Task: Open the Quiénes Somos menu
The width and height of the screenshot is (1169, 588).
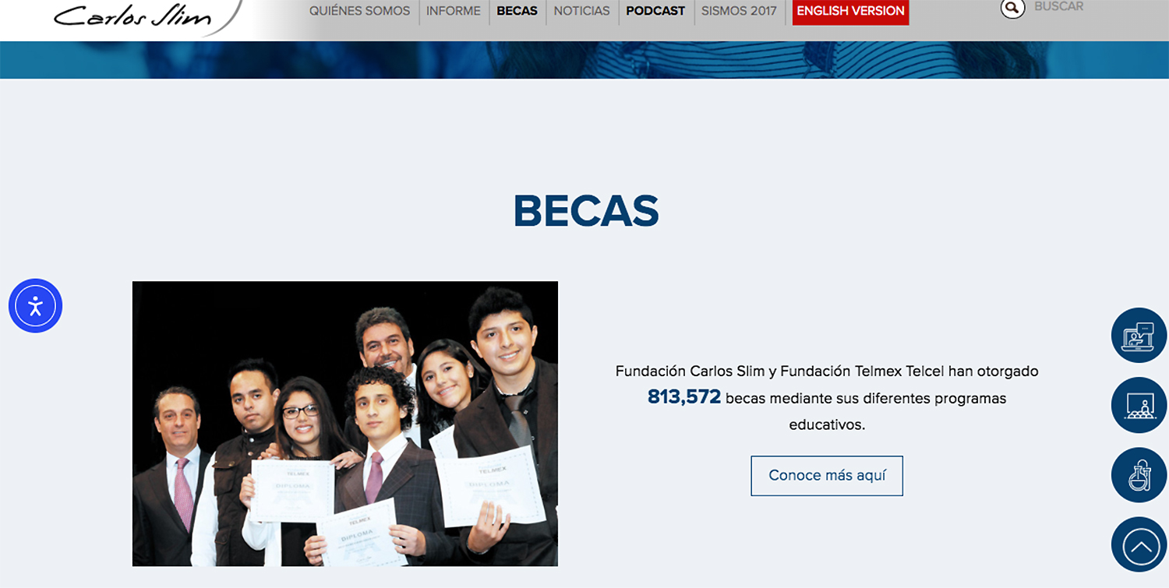Action: coord(359,11)
